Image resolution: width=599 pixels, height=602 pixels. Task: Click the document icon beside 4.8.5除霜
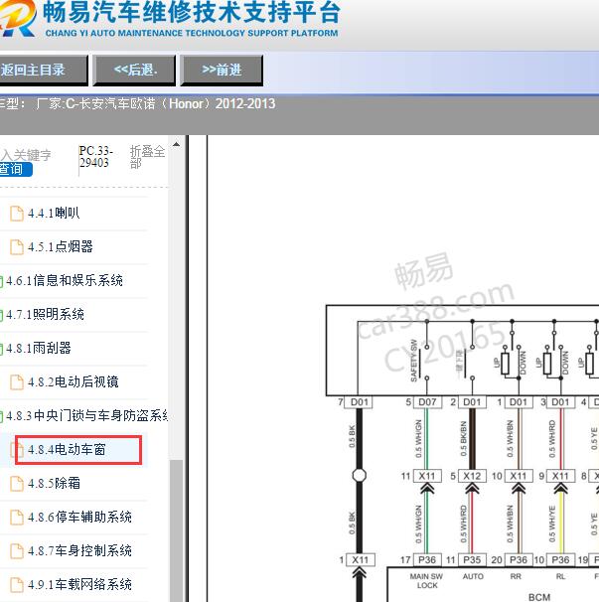point(17,484)
